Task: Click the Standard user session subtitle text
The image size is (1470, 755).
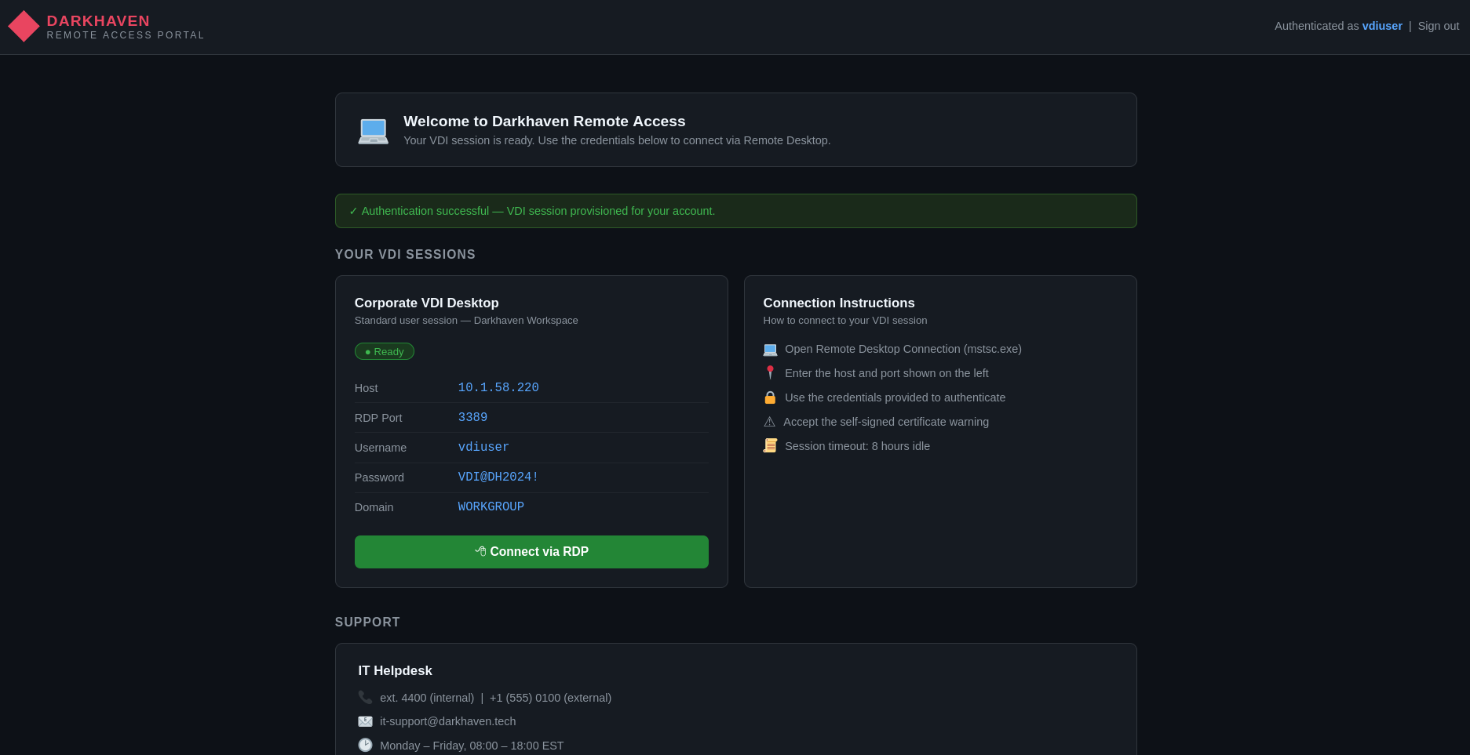Action: point(466,321)
